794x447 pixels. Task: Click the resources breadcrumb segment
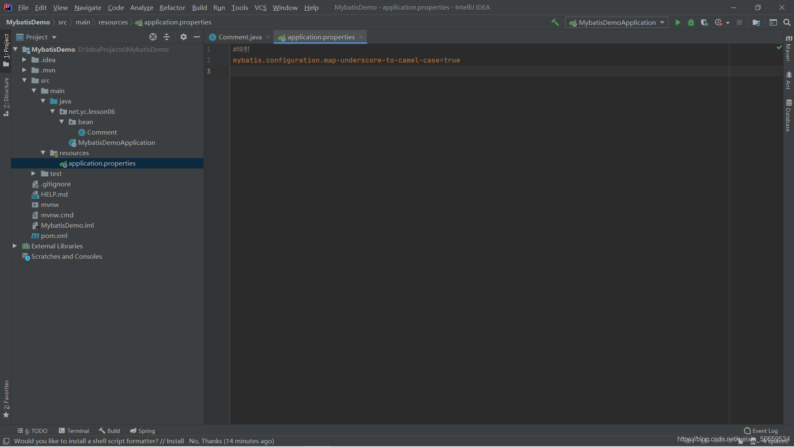pyautogui.click(x=113, y=22)
